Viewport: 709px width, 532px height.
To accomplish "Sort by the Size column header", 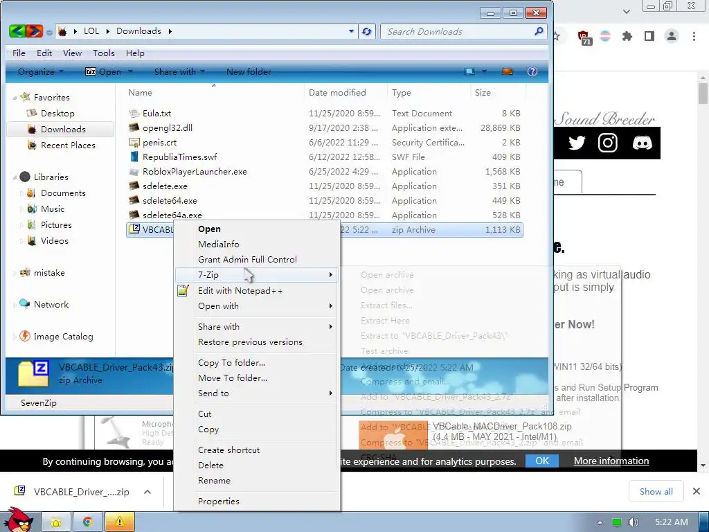I will click(x=483, y=92).
